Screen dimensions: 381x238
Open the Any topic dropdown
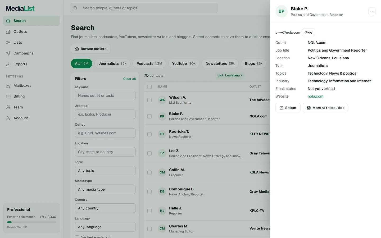[x=105, y=171]
